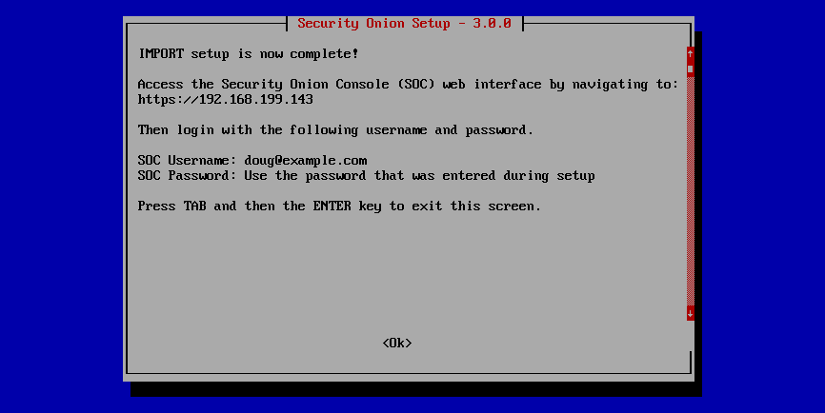This screenshot has height=413, width=825.
Task: Select the IMPORT setup is now complete message
Action: [x=249, y=53]
